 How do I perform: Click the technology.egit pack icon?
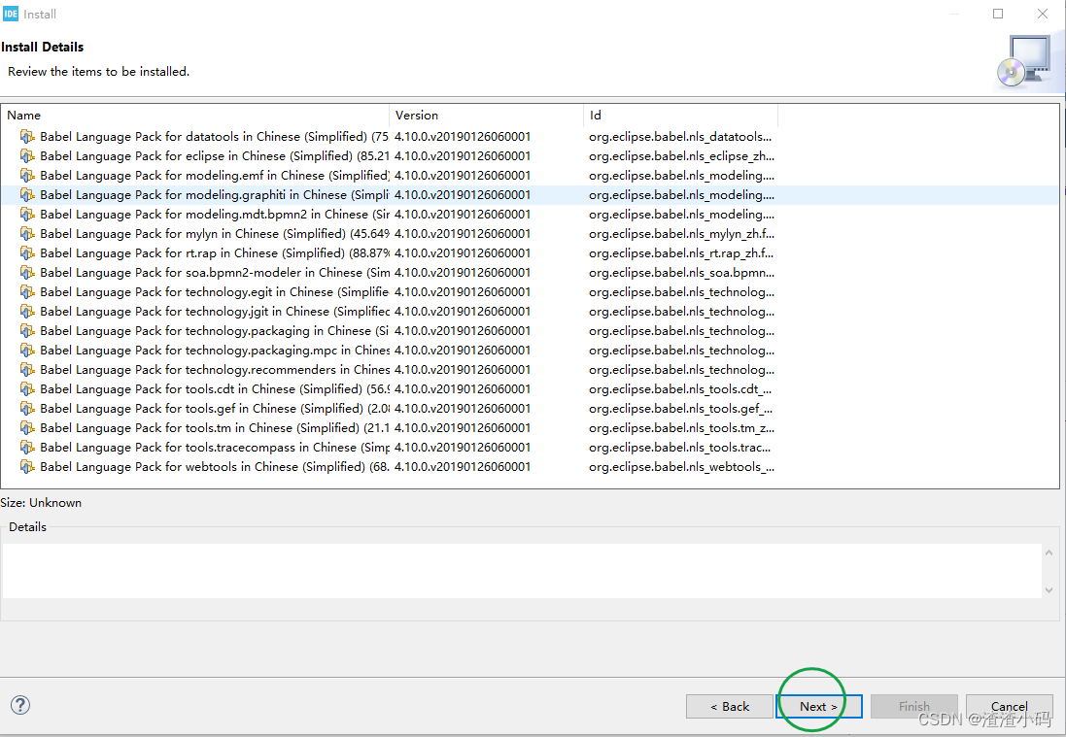(27, 292)
